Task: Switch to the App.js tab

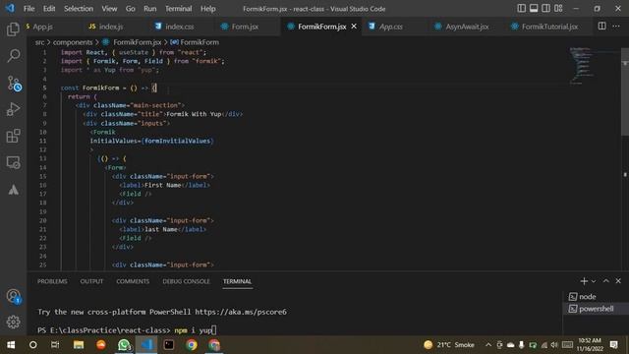Action: tap(42, 27)
